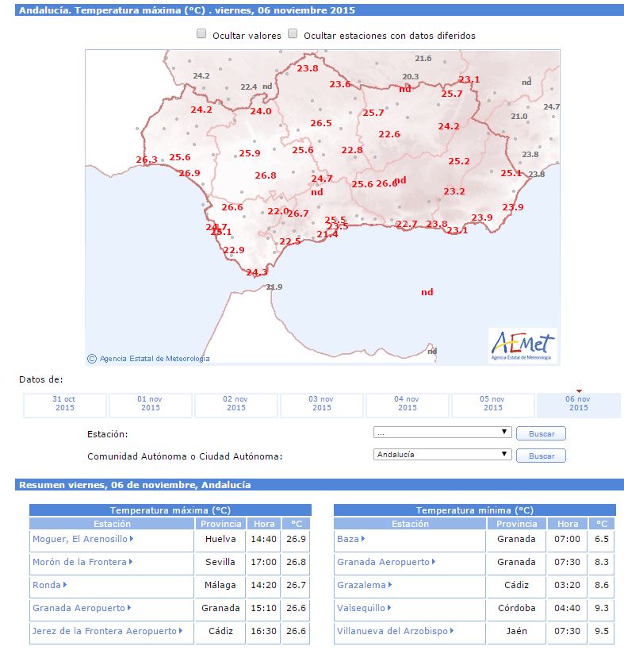Open Moguer, El Arenosillo station link
The height and width of the screenshot is (654, 624).
coord(80,539)
